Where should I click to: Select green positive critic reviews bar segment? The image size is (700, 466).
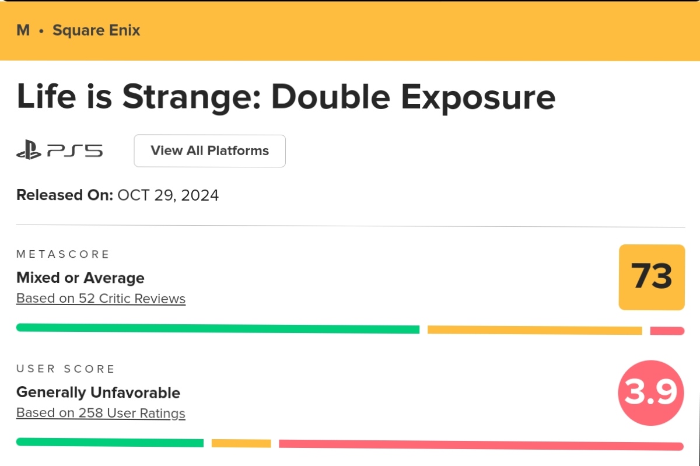click(x=218, y=328)
